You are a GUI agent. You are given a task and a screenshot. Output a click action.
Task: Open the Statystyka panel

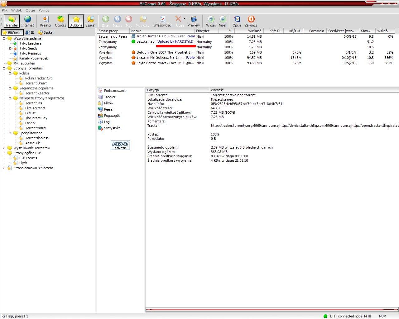tap(109, 128)
